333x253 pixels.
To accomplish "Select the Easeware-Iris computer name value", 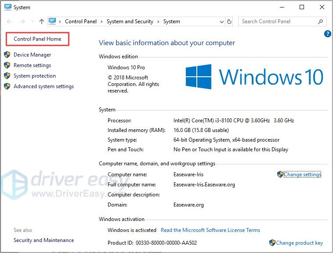I will coord(188,175).
